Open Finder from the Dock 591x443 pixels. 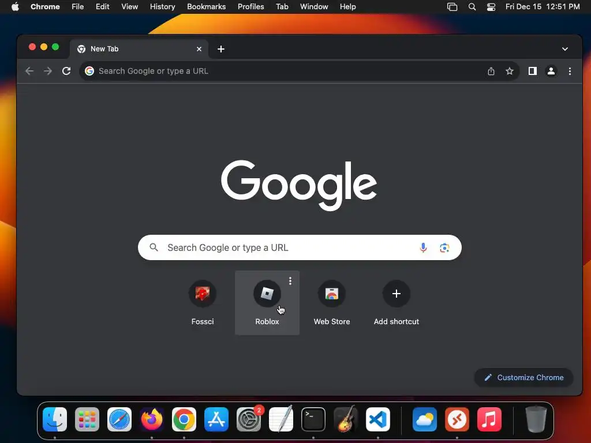pyautogui.click(x=55, y=419)
